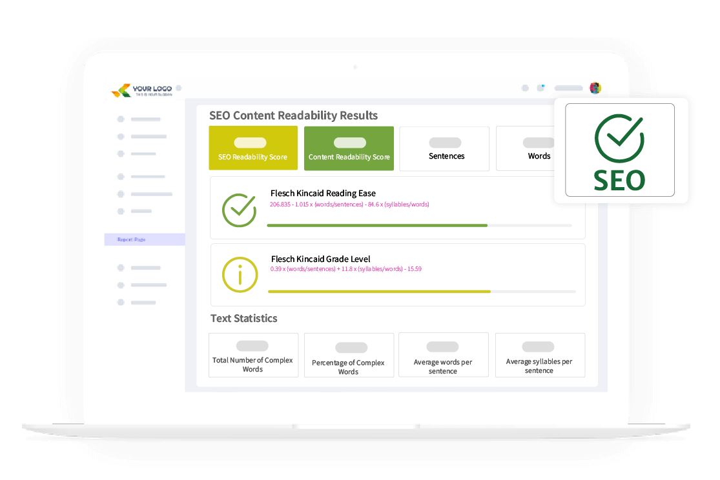Open the notifications bell with the blue badge
720x480 pixels.
tap(540, 88)
